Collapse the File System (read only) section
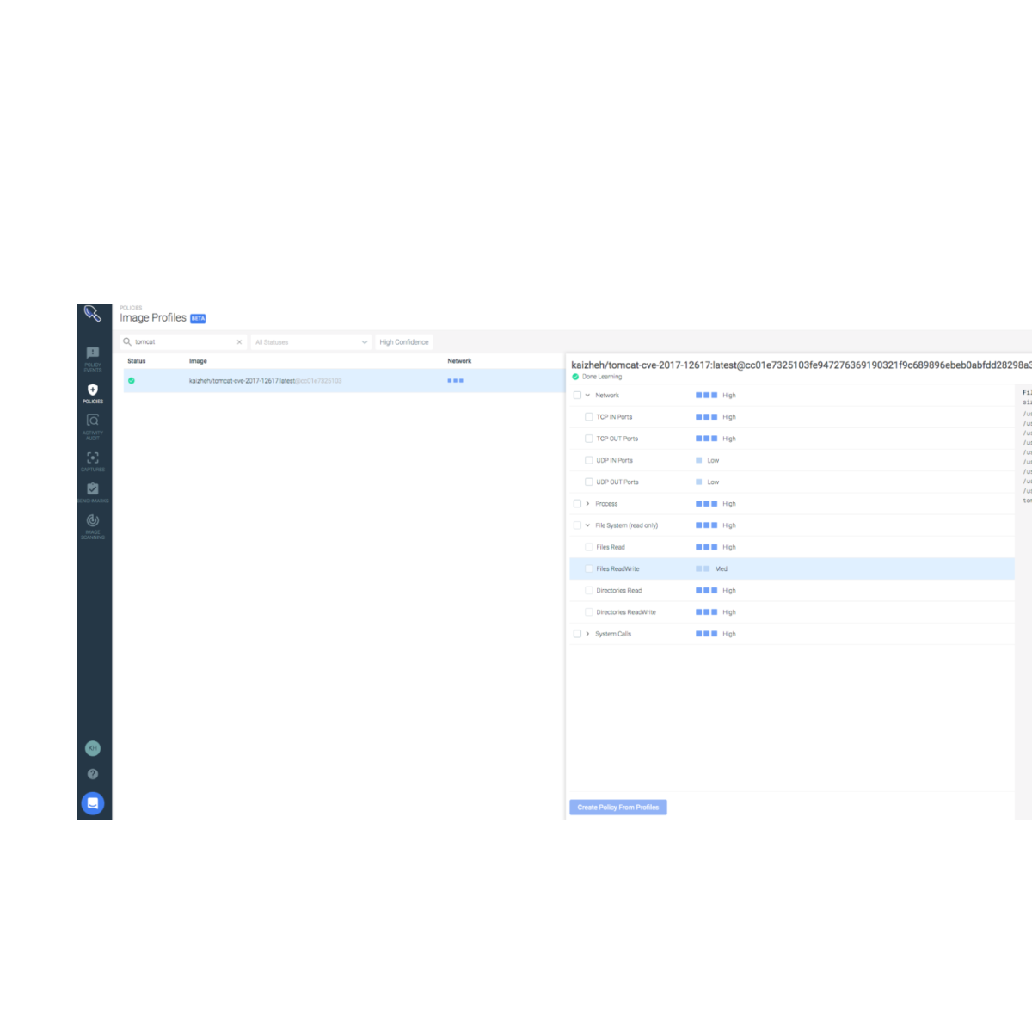1032x1032 pixels. pyautogui.click(x=588, y=525)
